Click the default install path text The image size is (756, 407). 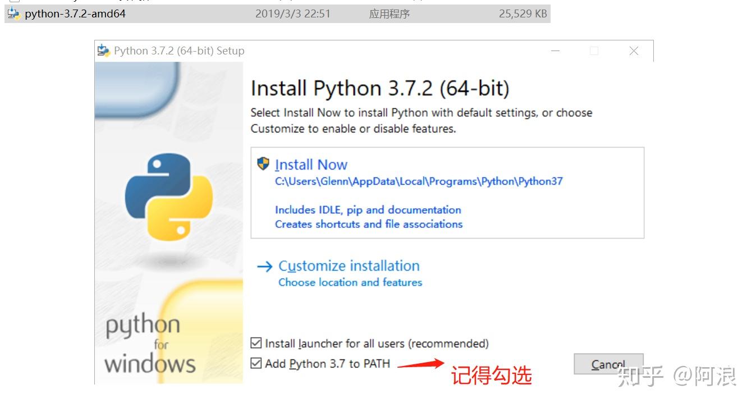pyautogui.click(x=419, y=181)
